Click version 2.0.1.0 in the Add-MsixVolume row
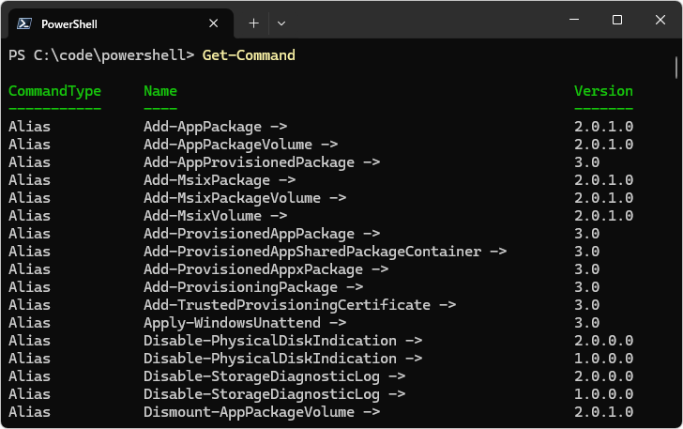The height and width of the screenshot is (429, 683). (603, 216)
